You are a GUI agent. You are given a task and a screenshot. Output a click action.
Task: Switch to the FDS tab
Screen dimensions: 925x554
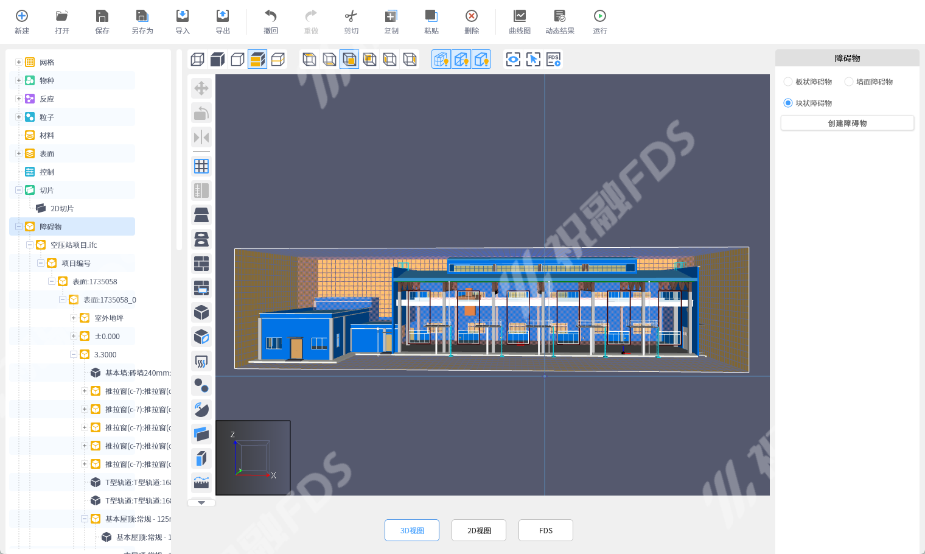[x=545, y=530]
